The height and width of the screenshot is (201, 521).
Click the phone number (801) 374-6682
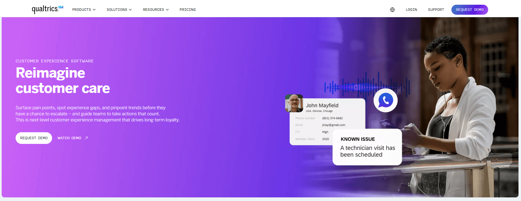tap(332, 118)
